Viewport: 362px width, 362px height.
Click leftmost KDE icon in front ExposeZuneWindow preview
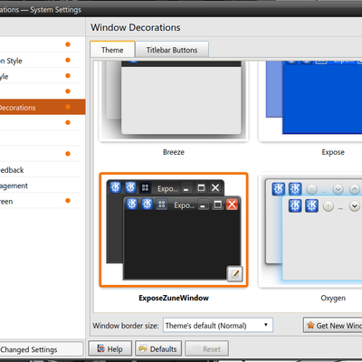click(132, 204)
